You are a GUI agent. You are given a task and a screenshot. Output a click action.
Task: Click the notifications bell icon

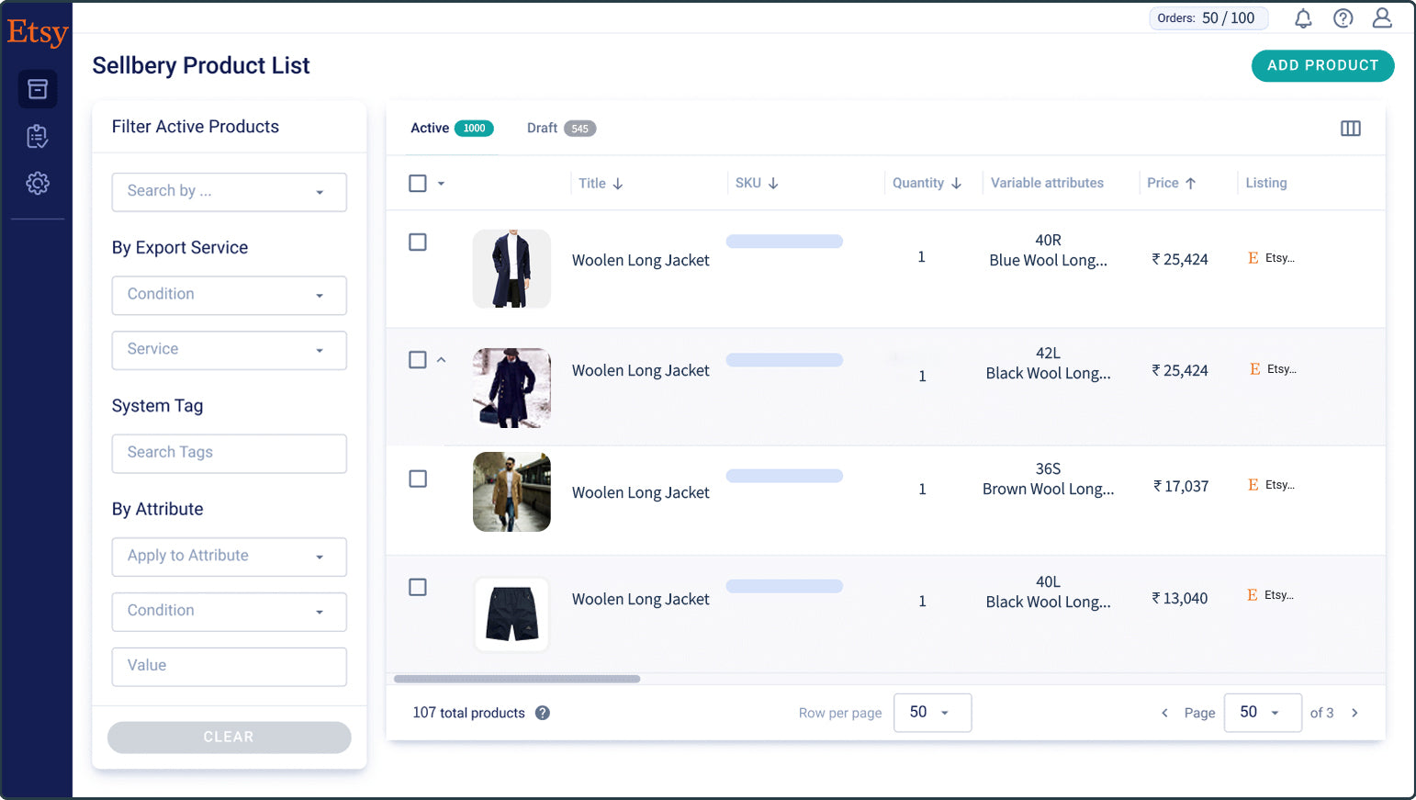(1302, 18)
